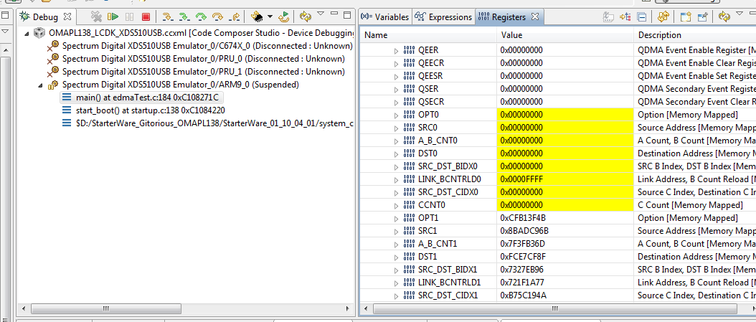Screen dimensions: 756x322
Task: Toggle Continuous Refresh in the Registers toolbar
Action: tap(663, 17)
